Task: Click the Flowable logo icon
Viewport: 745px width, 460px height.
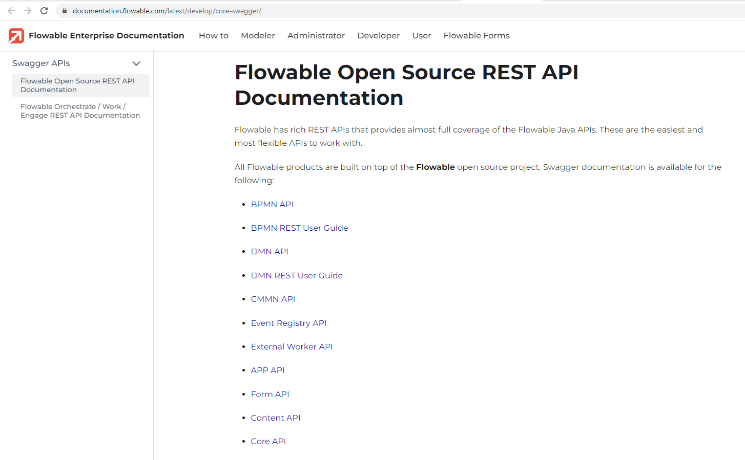Action: tap(16, 35)
